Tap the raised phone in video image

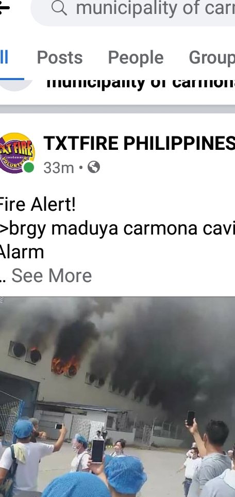coord(191,418)
